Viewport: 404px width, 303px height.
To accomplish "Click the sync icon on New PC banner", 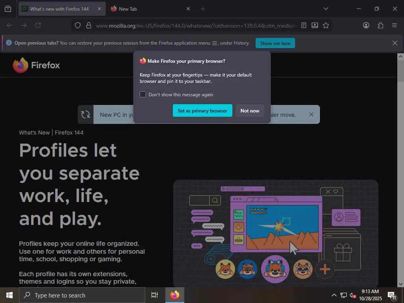I will tap(86, 114).
